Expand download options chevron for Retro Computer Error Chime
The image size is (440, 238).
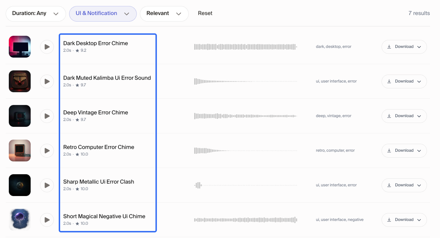[419, 151]
